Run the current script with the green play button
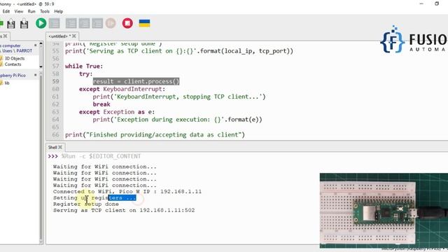This screenshot has width=448, height=252. (41, 23)
